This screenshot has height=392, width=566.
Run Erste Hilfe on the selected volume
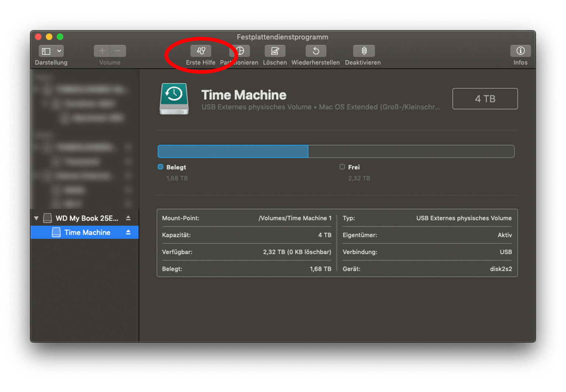(201, 51)
